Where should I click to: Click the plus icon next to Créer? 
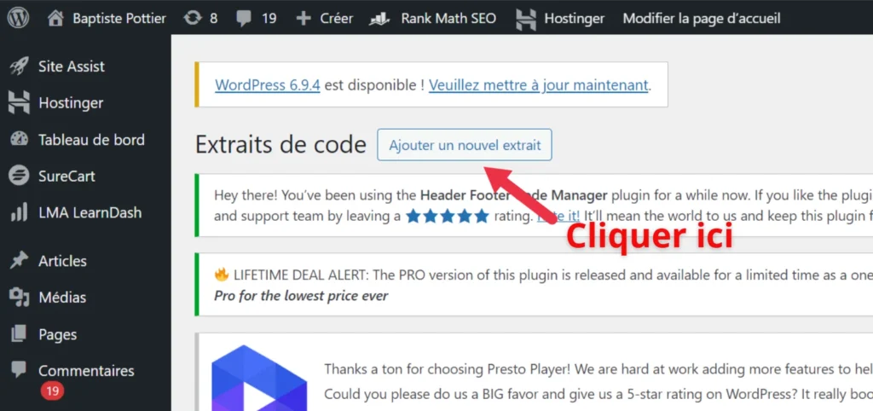(304, 19)
